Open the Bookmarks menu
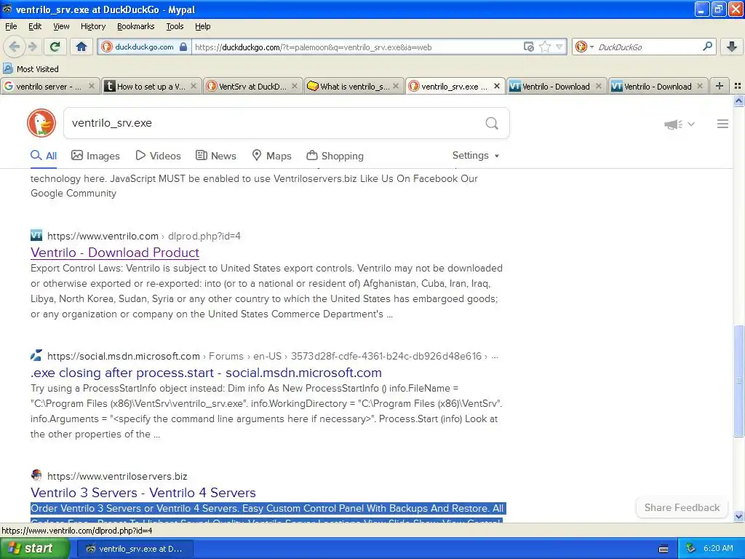The width and height of the screenshot is (745, 559). [x=136, y=26]
